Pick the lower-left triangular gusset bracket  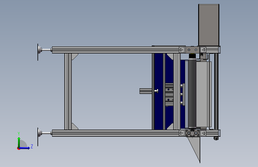coord(74,127)
